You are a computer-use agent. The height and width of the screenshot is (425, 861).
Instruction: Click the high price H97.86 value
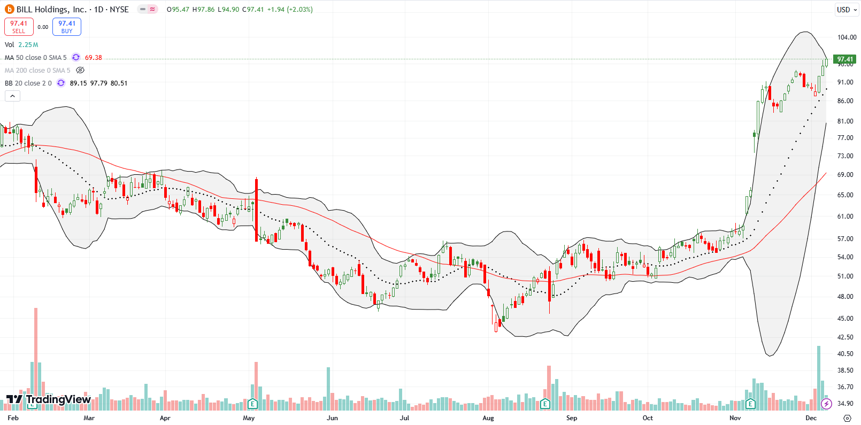(204, 10)
